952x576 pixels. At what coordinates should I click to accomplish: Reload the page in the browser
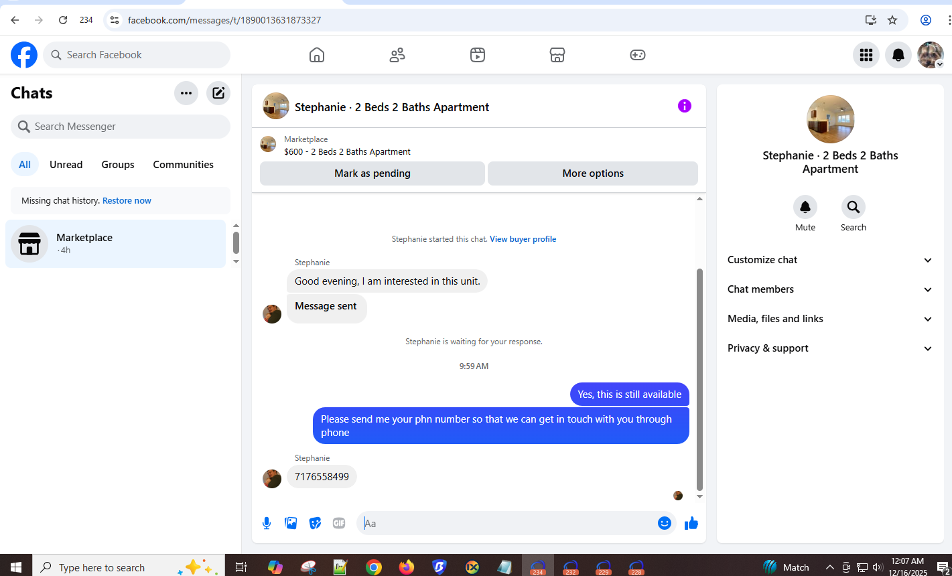tap(63, 20)
